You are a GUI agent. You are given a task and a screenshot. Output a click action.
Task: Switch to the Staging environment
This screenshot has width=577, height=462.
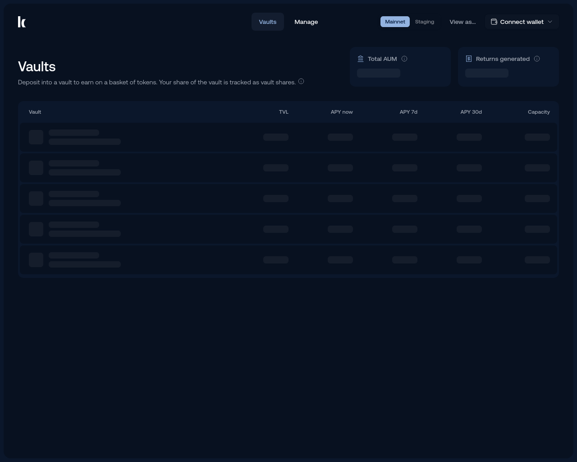[425, 22]
